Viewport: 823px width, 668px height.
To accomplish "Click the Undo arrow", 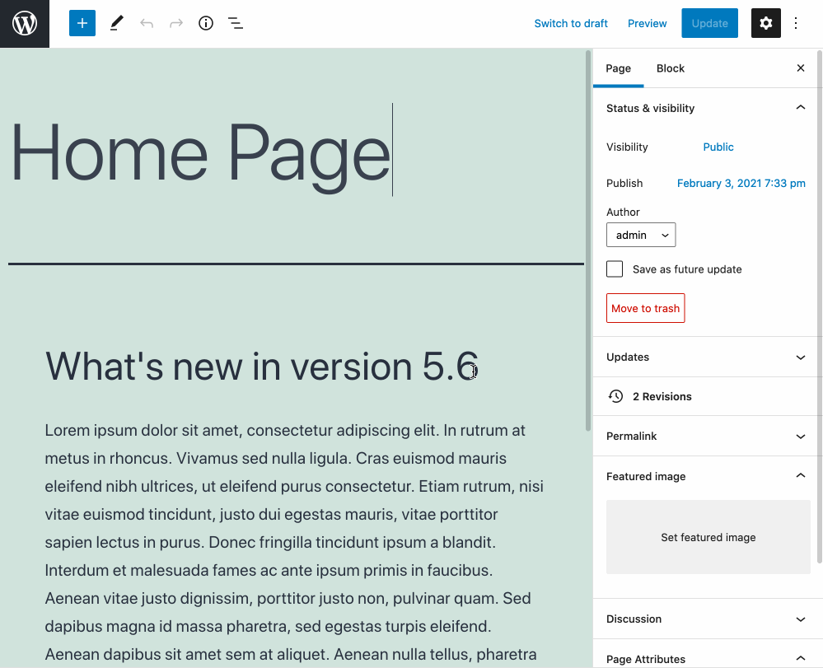I will coord(147,23).
